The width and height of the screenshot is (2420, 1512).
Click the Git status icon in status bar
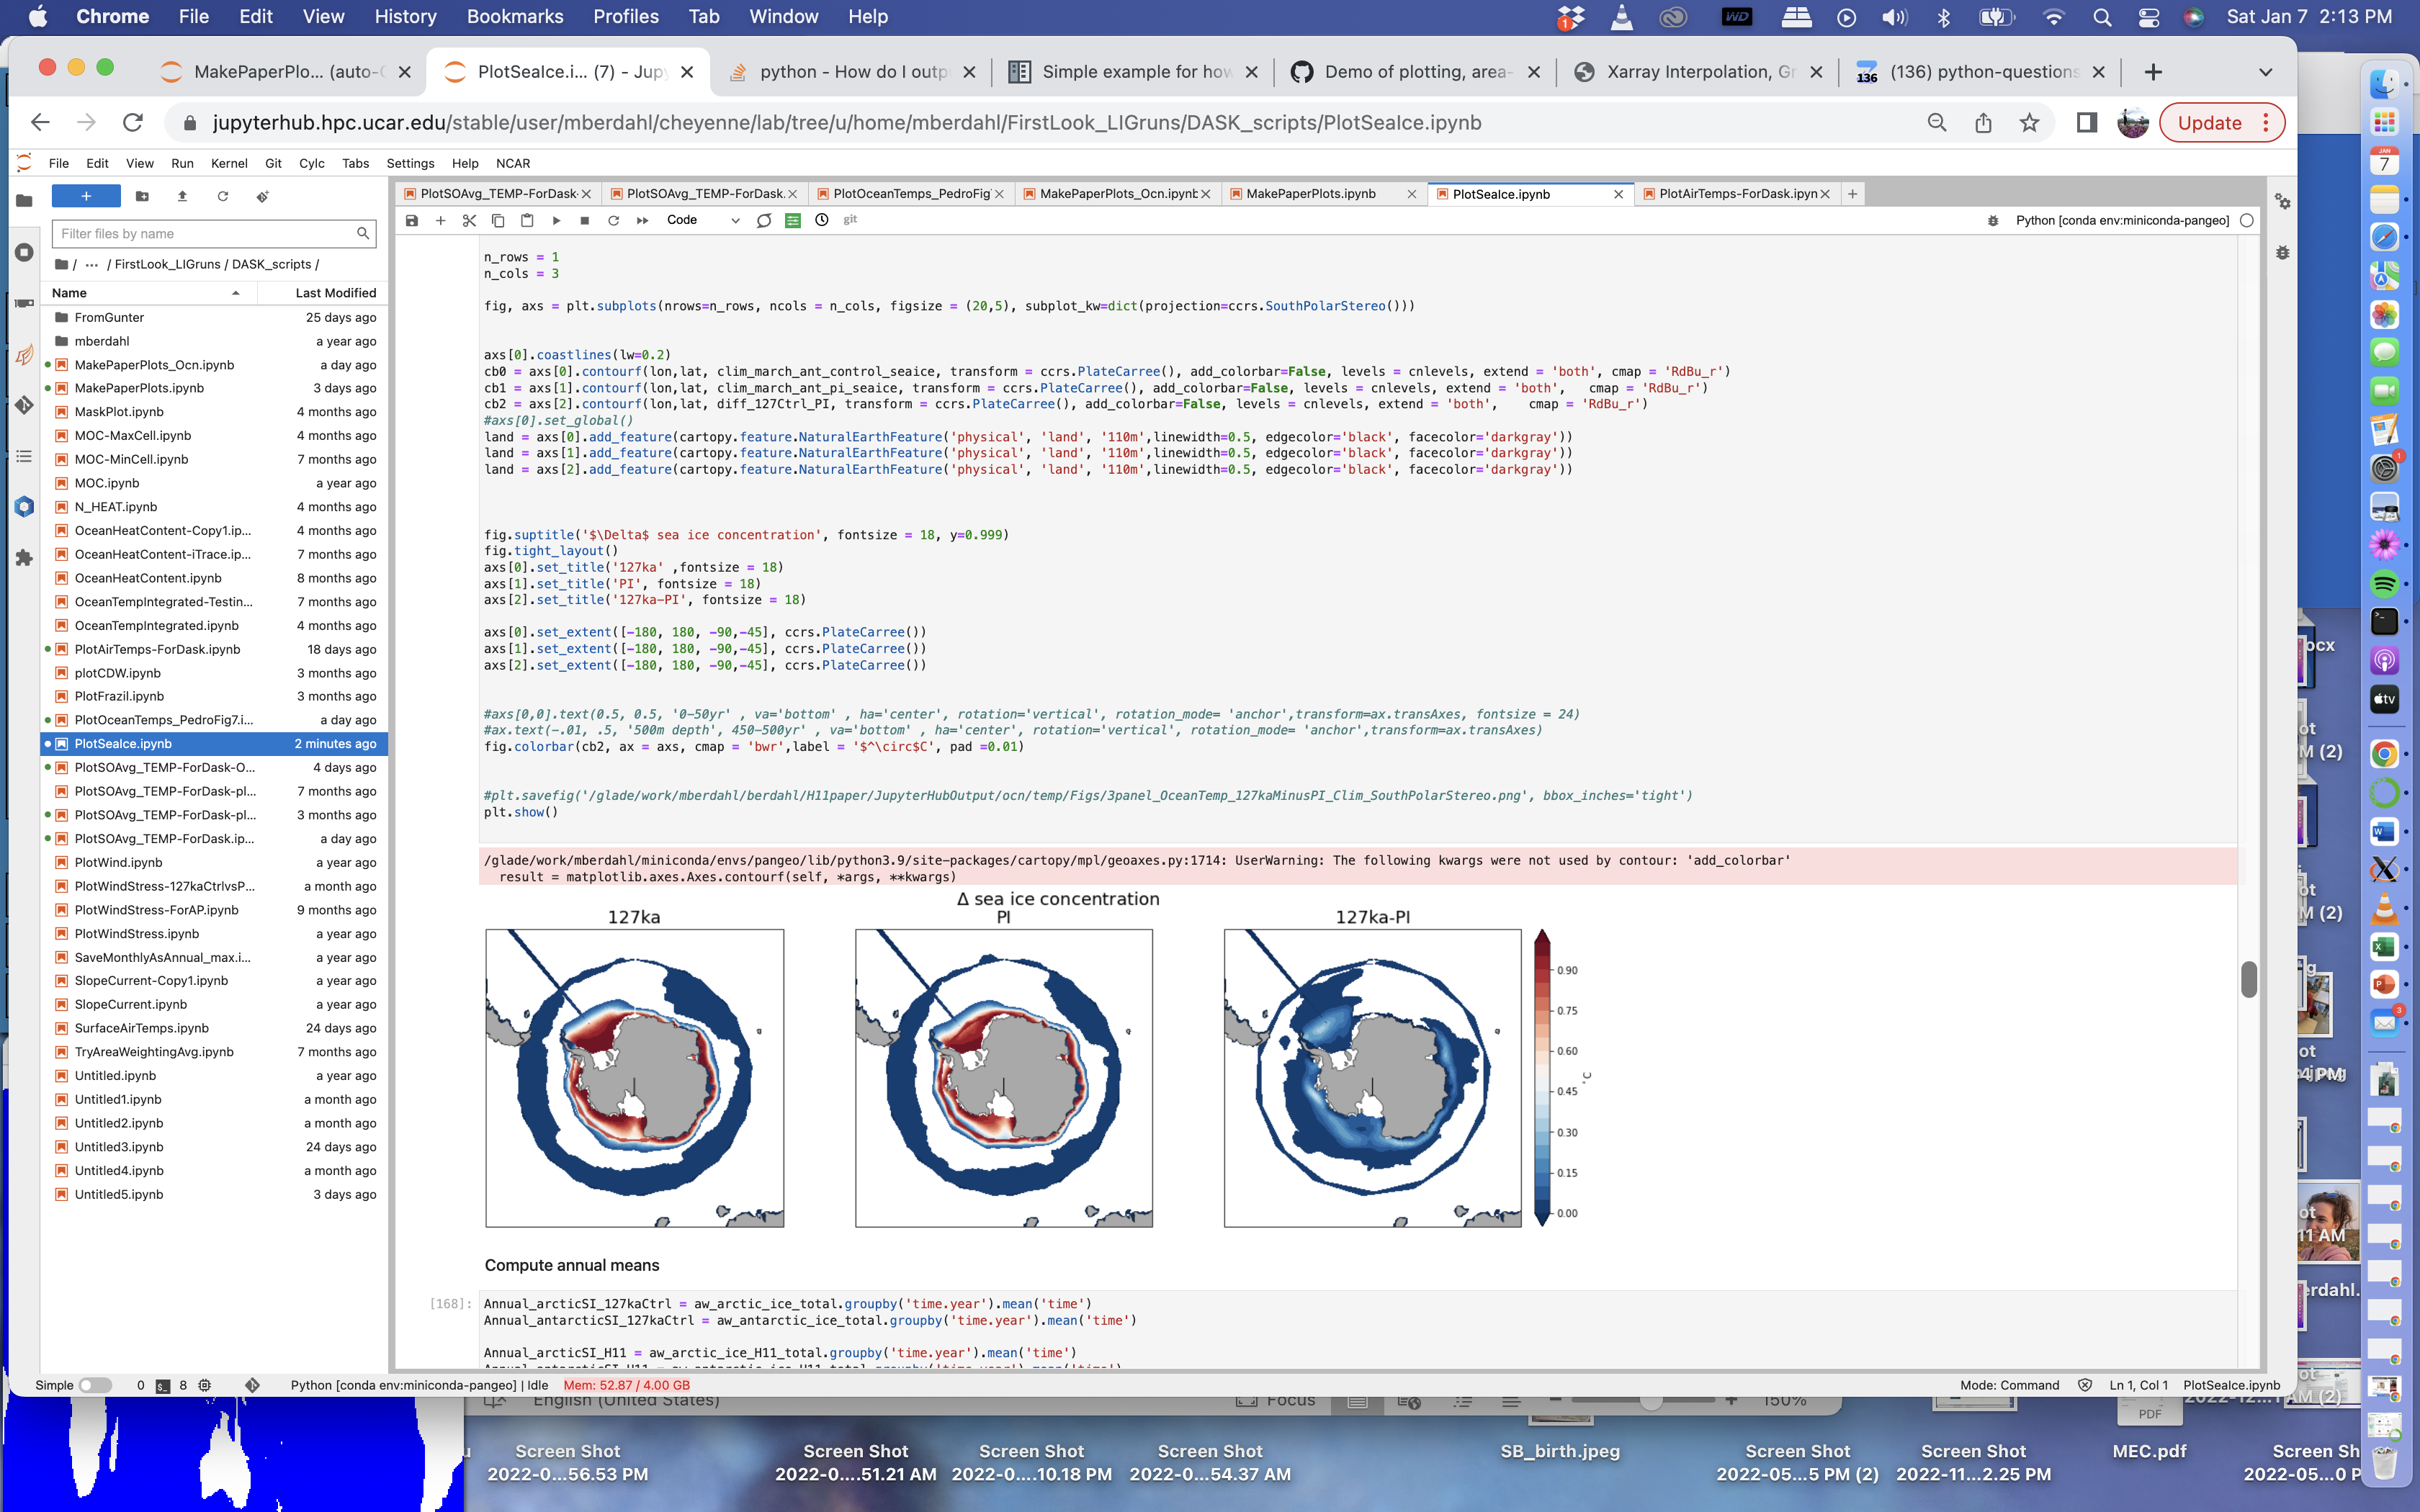tap(252, 1385)
